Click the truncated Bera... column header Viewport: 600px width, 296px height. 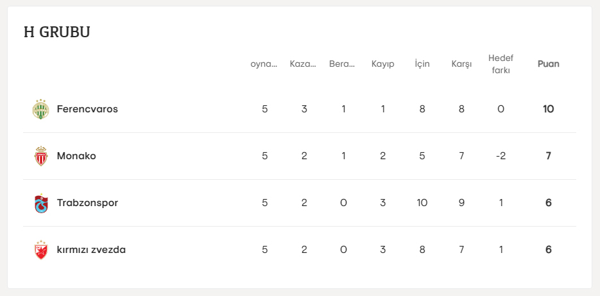342,64
